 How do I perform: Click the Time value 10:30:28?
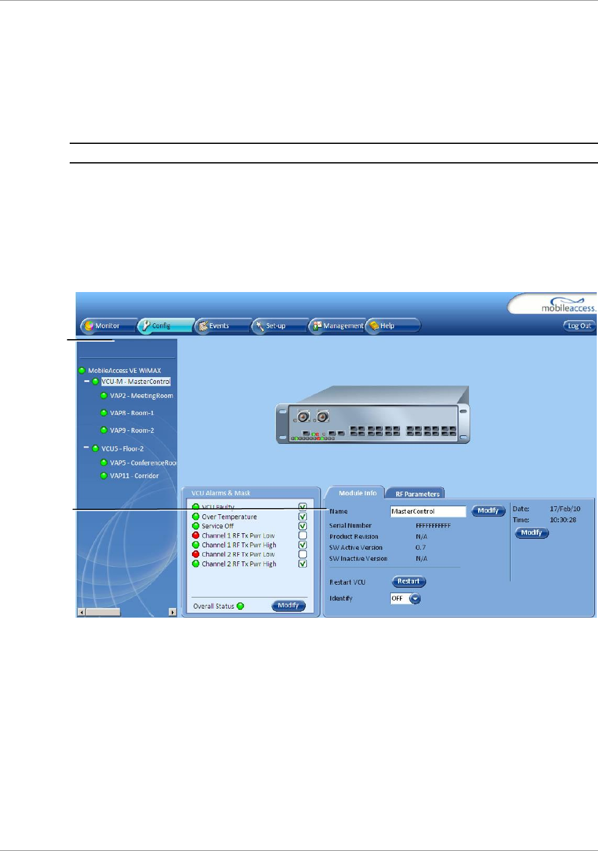[x=563, y=520]
